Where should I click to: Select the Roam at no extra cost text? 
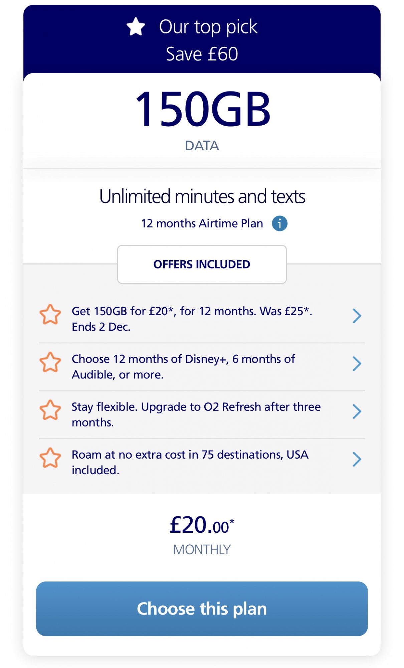tap(190, 462)
